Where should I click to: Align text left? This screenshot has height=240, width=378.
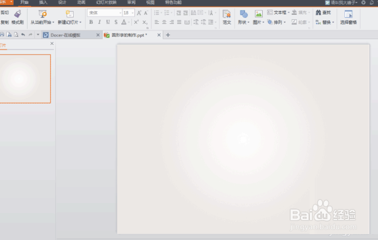(x=157, y=22)
